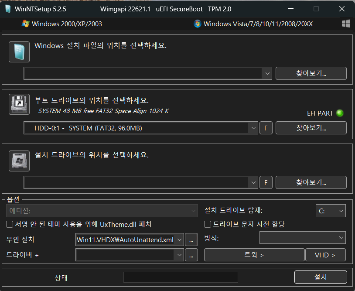
Task: Open the mount drive letter C: dropdown
Action: click(331, 211)
